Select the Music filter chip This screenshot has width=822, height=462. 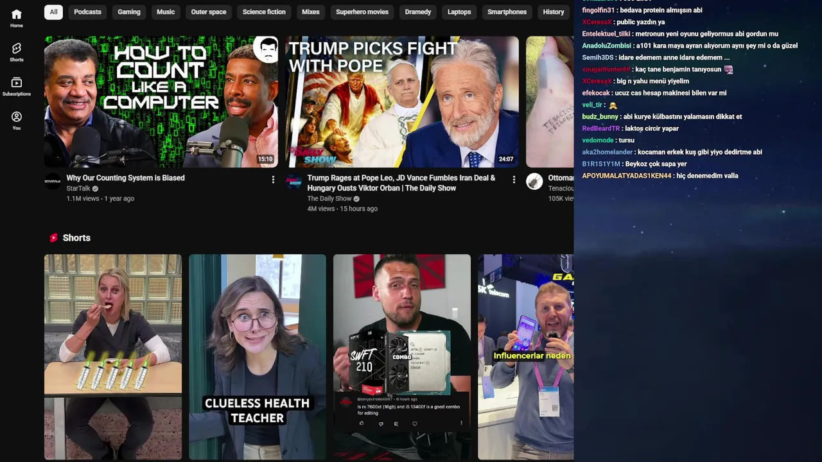point(166,12)
